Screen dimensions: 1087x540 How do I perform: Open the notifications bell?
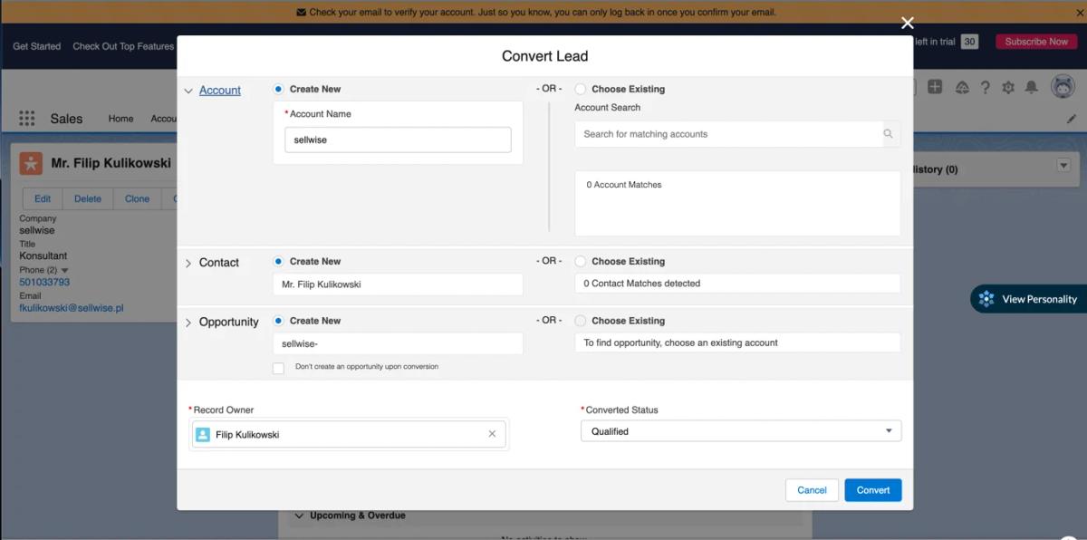[x=1031, y=87]
